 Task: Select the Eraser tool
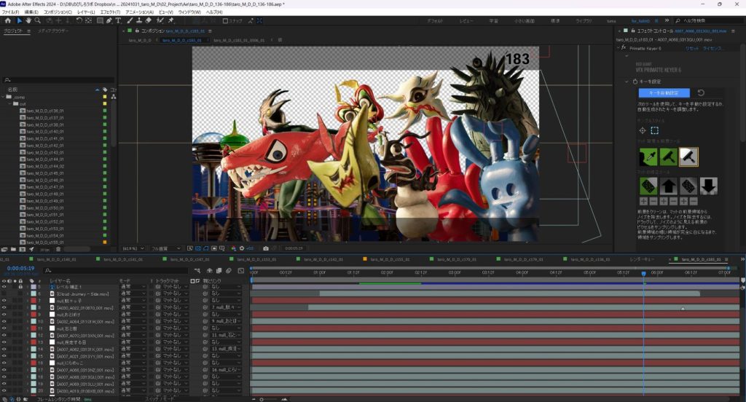pyautogui.click(x=148, y=21)
